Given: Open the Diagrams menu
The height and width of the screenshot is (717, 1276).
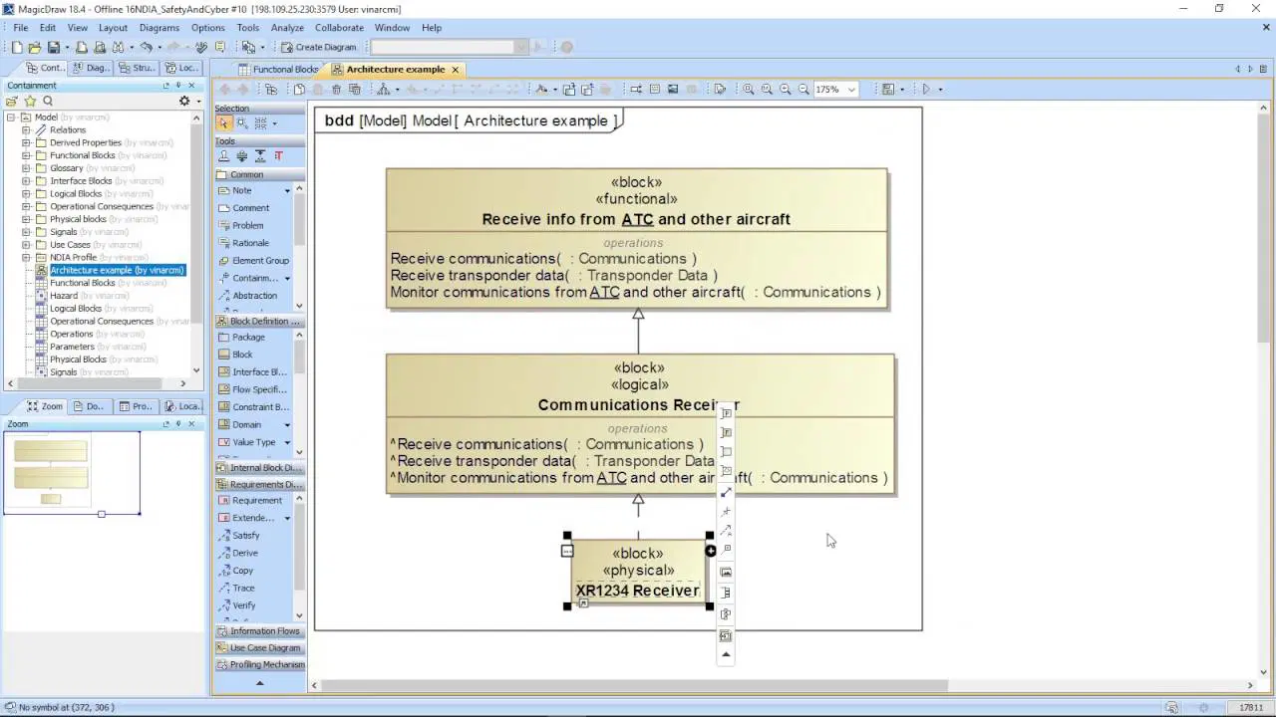Looking at the screenshot, I should coord(159,28).
